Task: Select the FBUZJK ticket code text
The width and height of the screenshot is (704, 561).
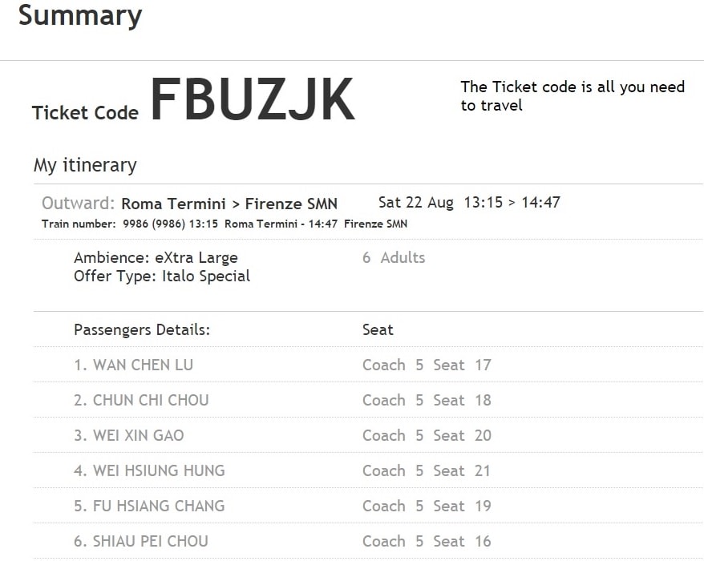Action: click(x=253, y=99)
